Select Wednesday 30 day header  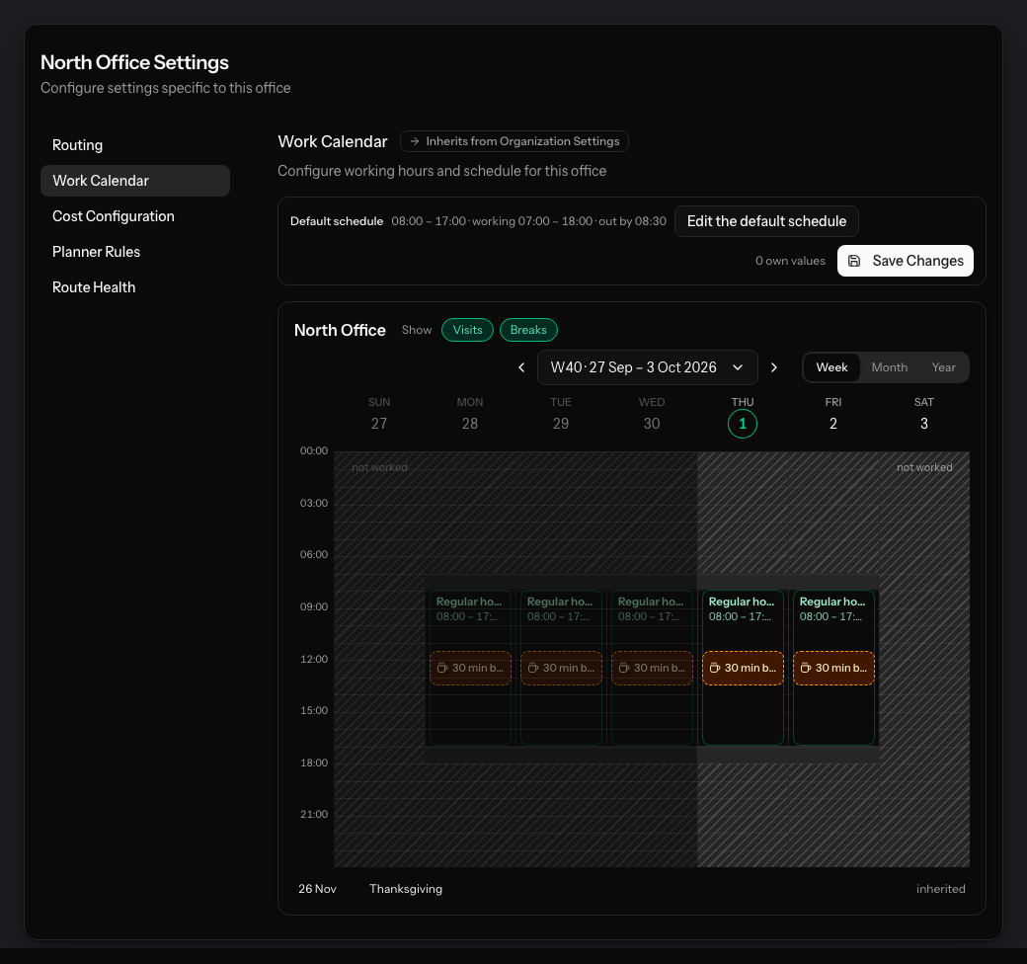[x=652, y=415]
